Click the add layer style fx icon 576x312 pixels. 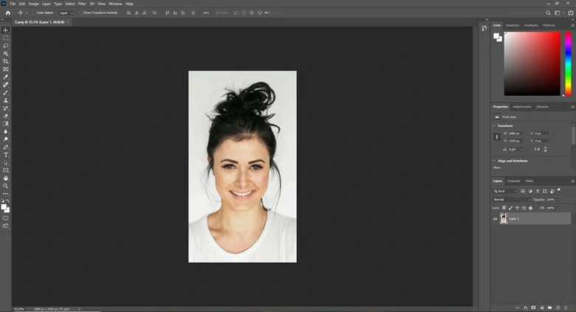525,308
